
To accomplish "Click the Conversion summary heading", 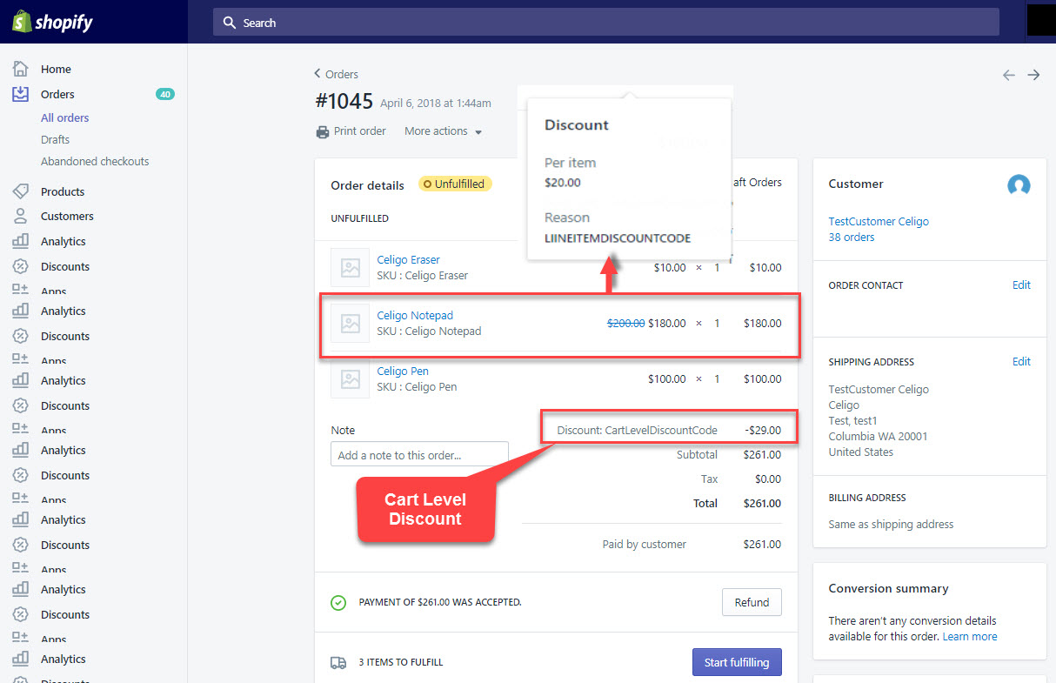I will [888, 588].
